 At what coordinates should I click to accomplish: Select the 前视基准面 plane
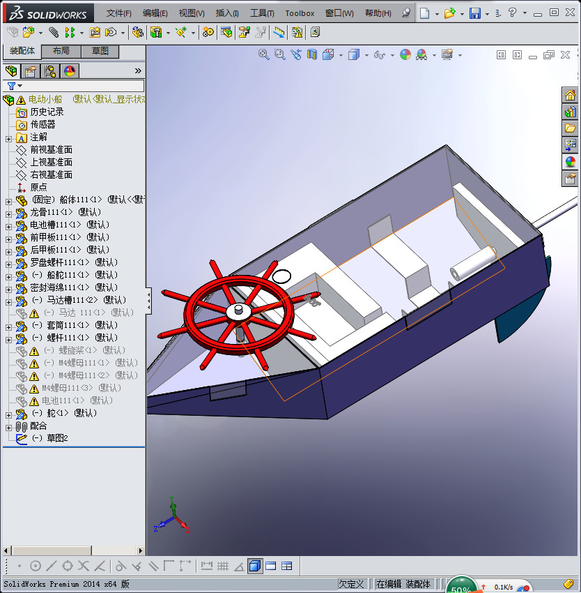click(51, 150)
